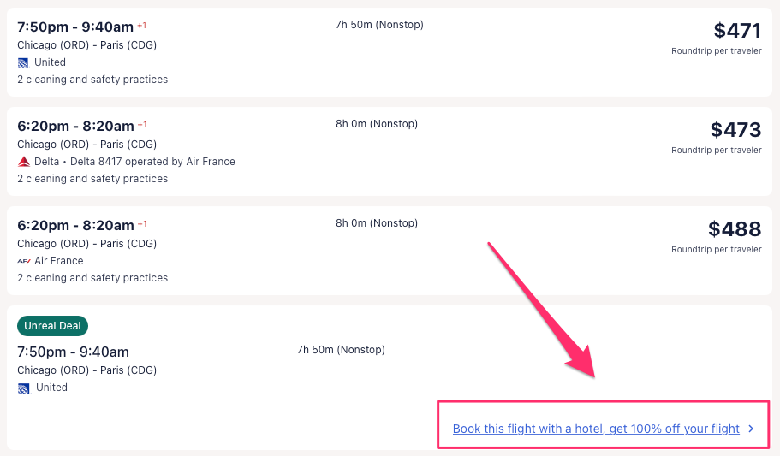
Task: Click the Delta airline logo
Action: (23, 162)
